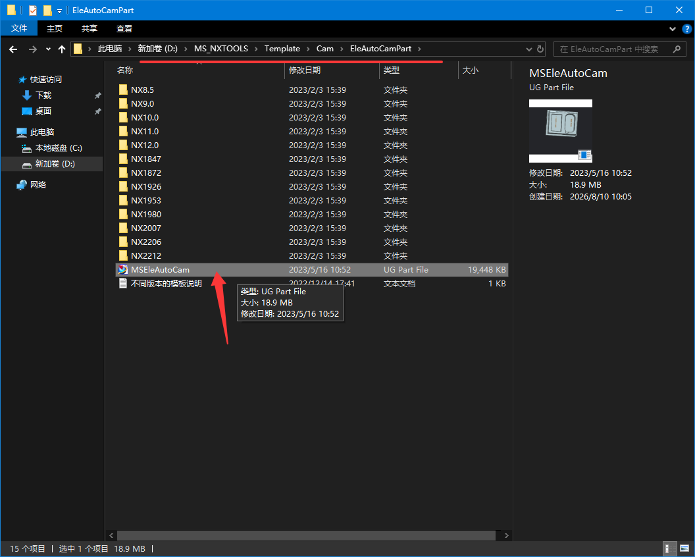The width and height of the screenshot is (695, 557).
Task: Select the NX9.0 folder icon
Action: click(x=123, y=104)
